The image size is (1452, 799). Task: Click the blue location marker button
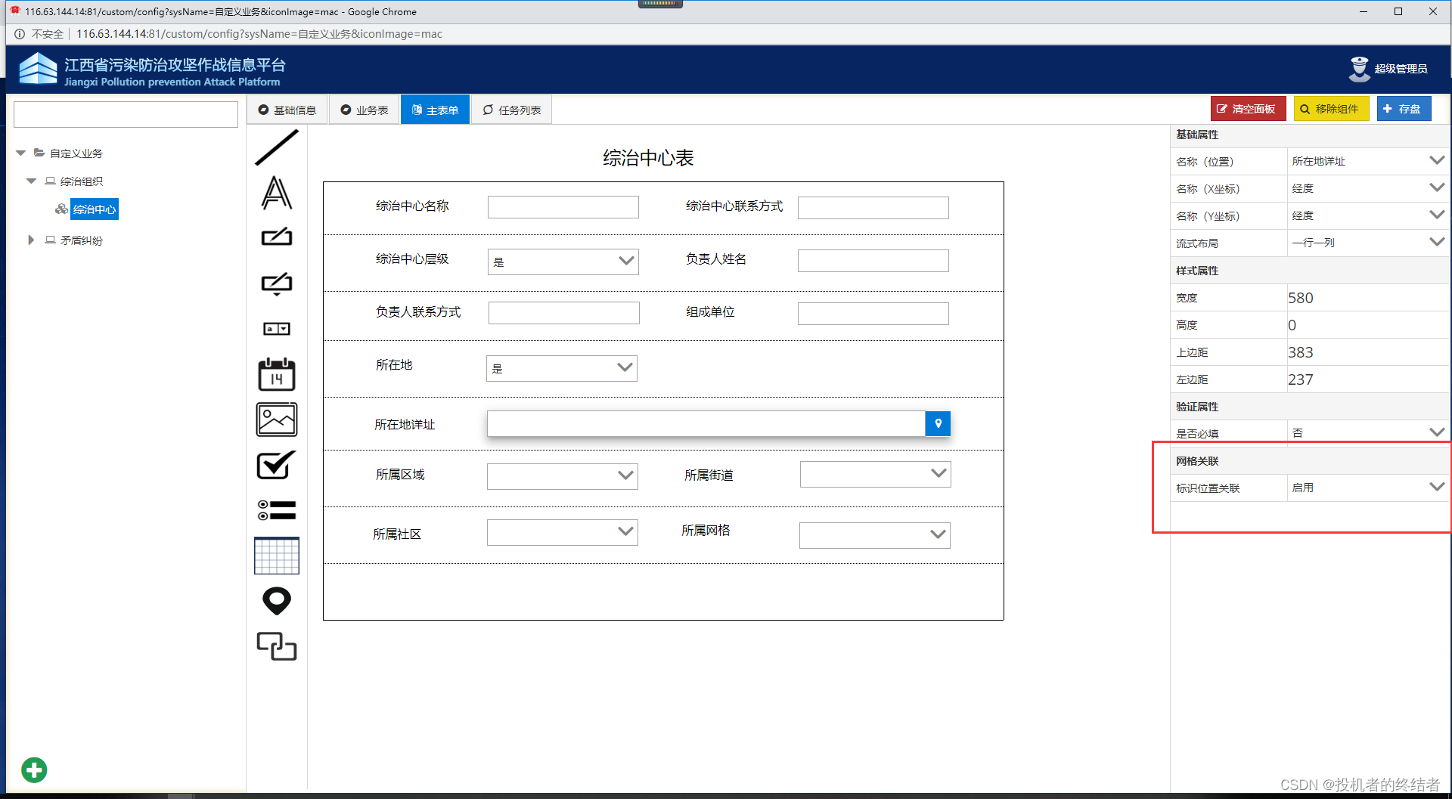(938, 424)
